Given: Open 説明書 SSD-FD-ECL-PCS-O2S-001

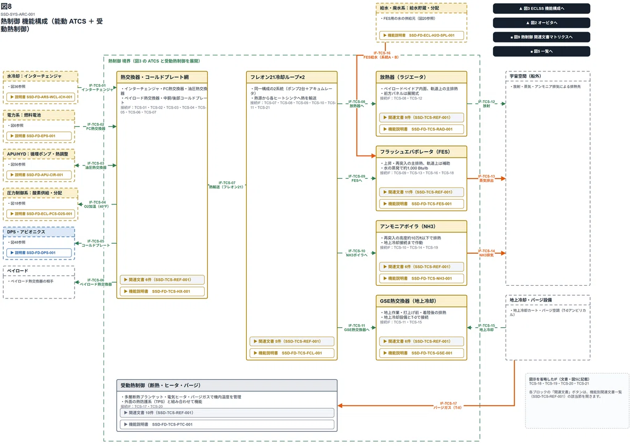Looking at the screenshot, I should point(40,214).
